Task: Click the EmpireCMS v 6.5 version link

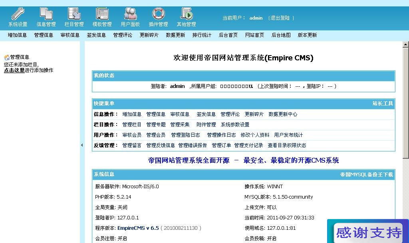Action: click(x=138, y=228)
